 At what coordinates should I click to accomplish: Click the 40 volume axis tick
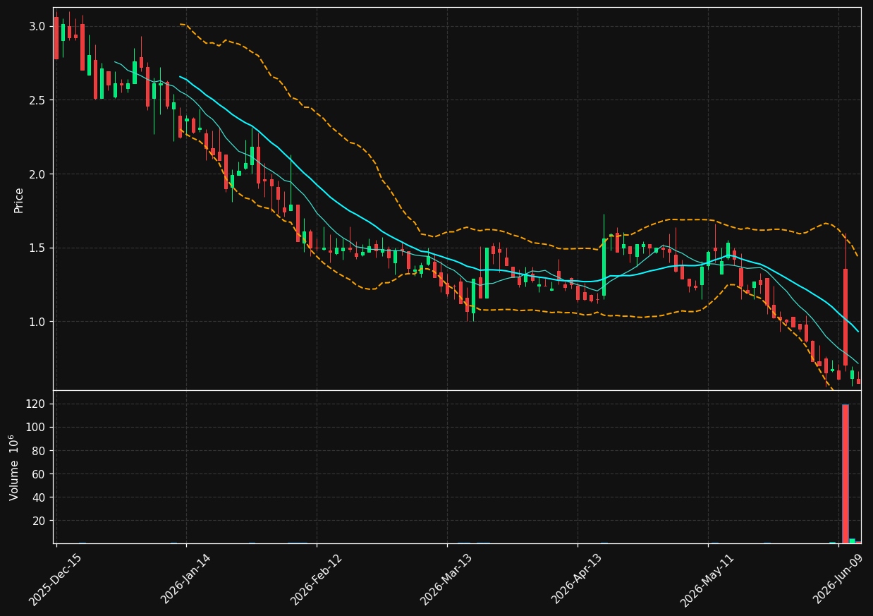click(x=40, y=497)
